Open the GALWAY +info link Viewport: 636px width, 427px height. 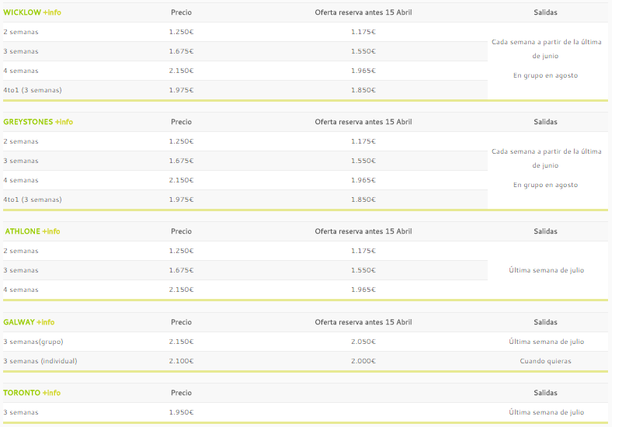click(x=29, y=322)
